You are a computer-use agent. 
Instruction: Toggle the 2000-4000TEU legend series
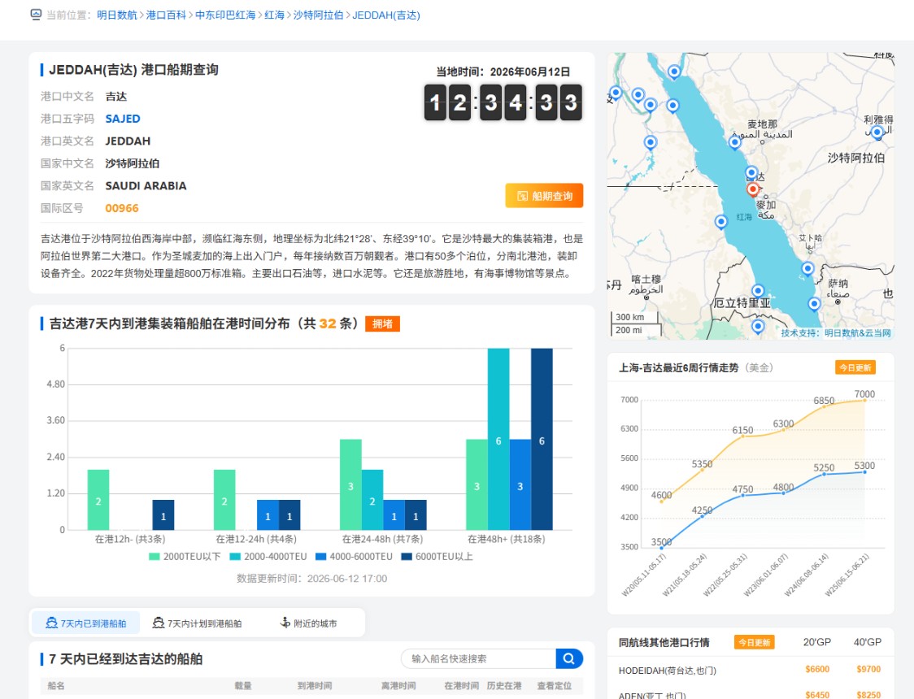click(x=268, y=557)
